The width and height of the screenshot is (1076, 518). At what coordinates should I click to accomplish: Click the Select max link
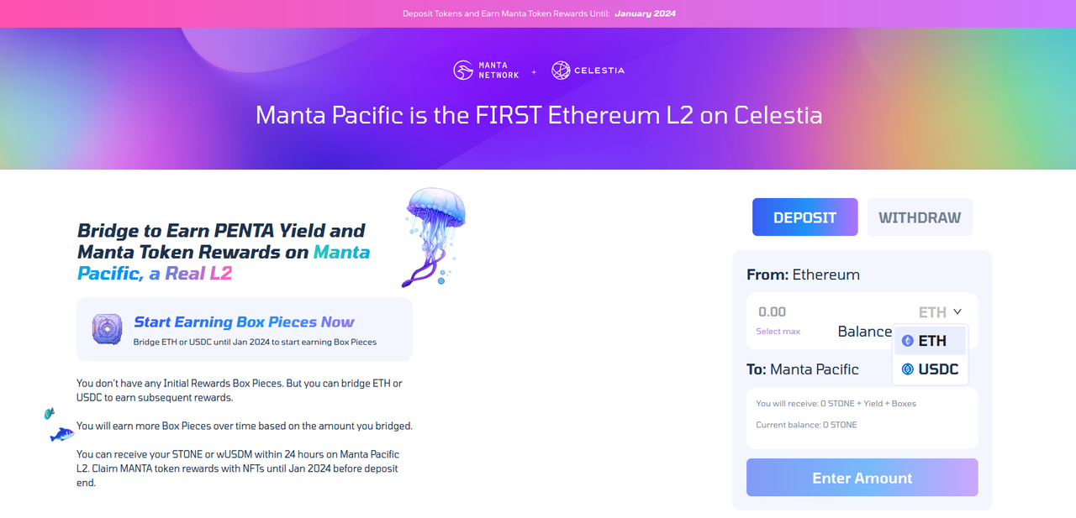(778, 332)
